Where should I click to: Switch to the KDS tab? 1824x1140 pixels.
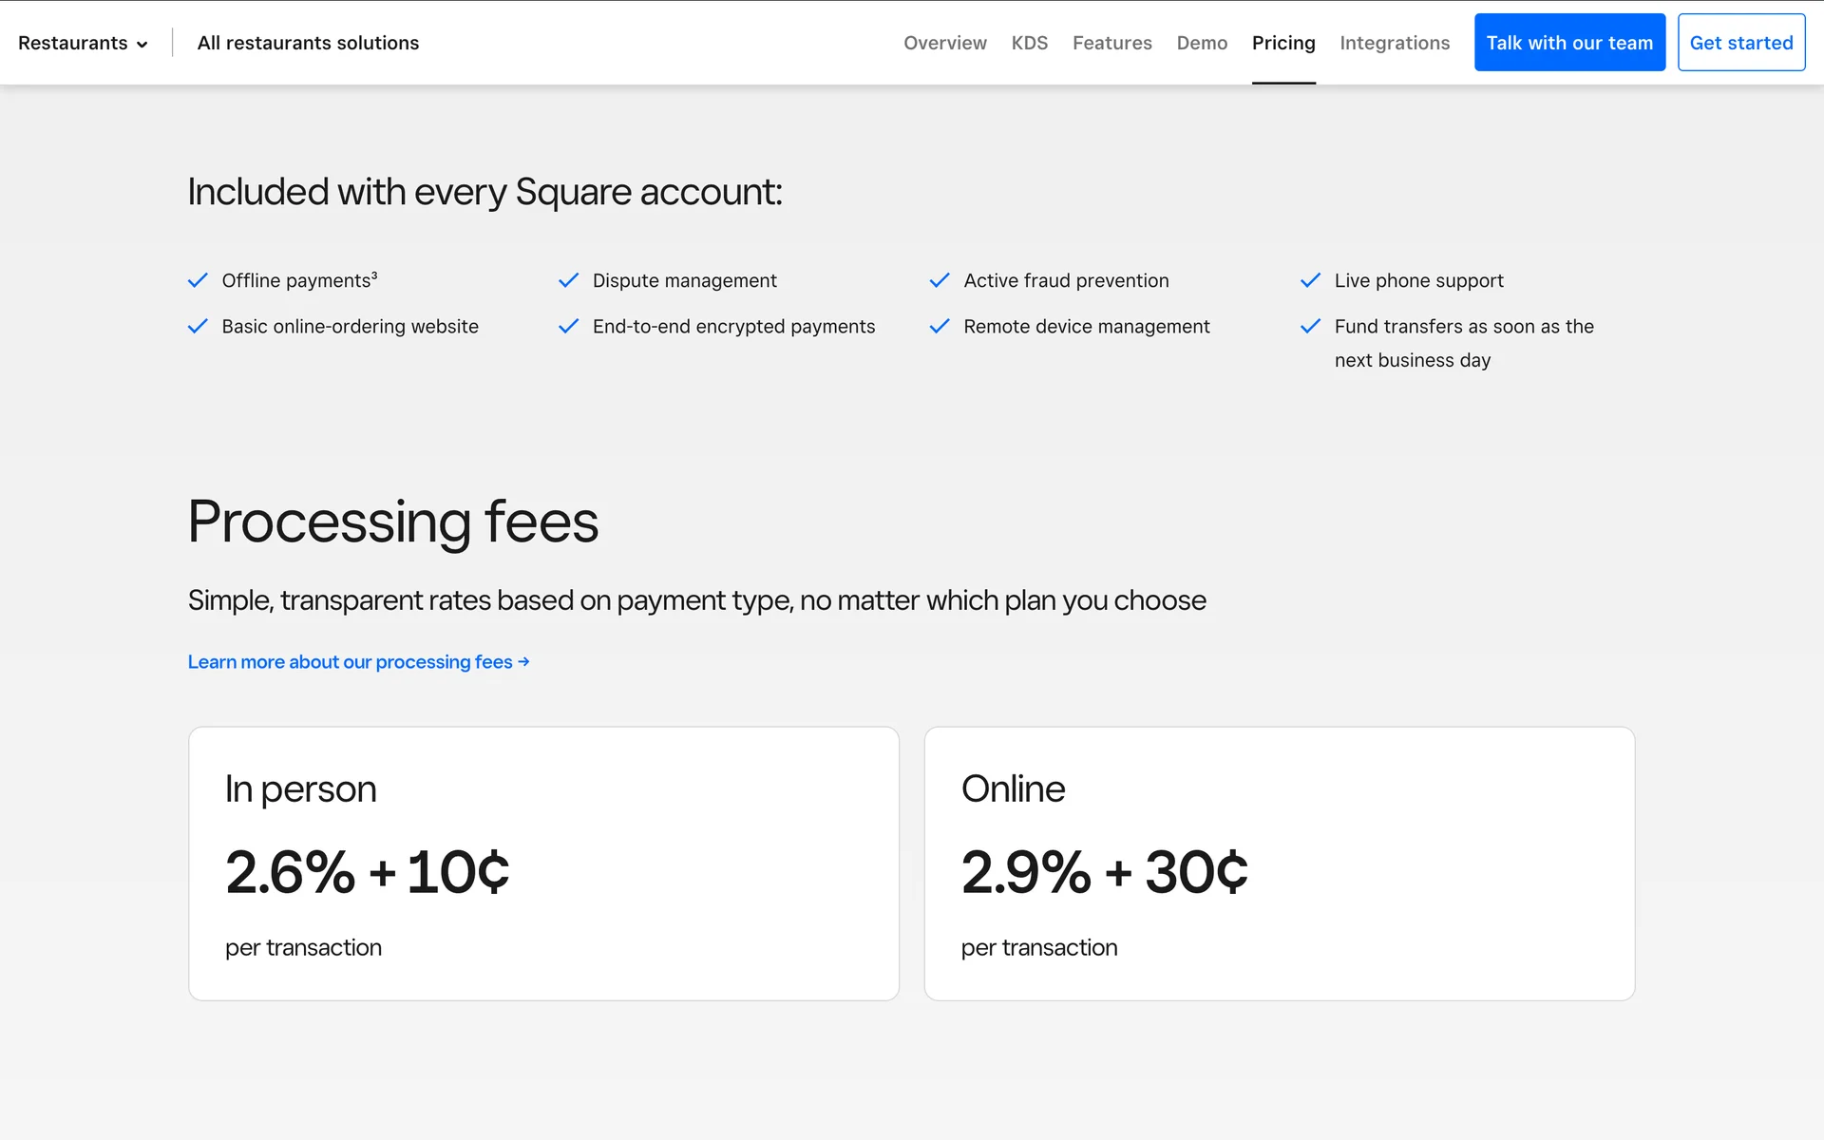click(x=1029, y=43)
